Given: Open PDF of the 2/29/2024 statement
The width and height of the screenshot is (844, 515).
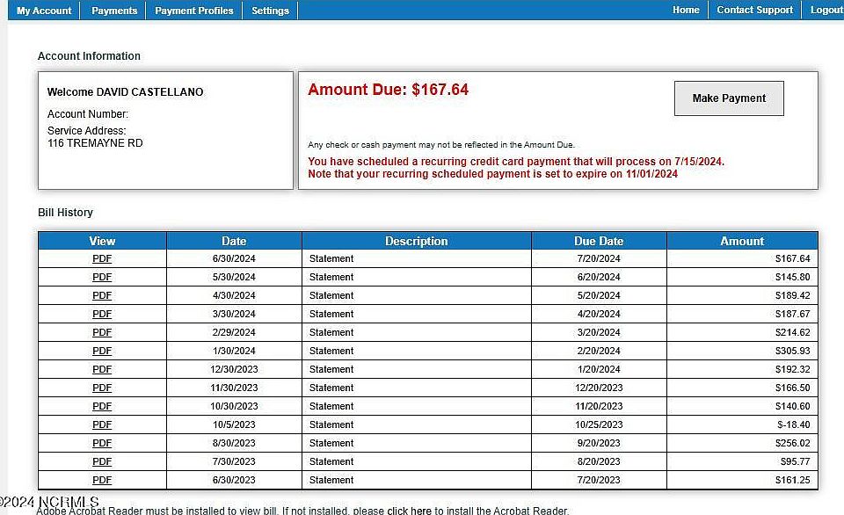Looking at the screenshot, I should (102, 332).
